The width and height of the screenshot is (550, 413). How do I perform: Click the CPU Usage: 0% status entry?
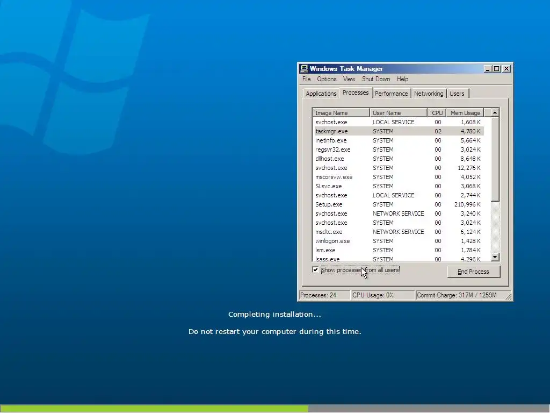point(382,295)
